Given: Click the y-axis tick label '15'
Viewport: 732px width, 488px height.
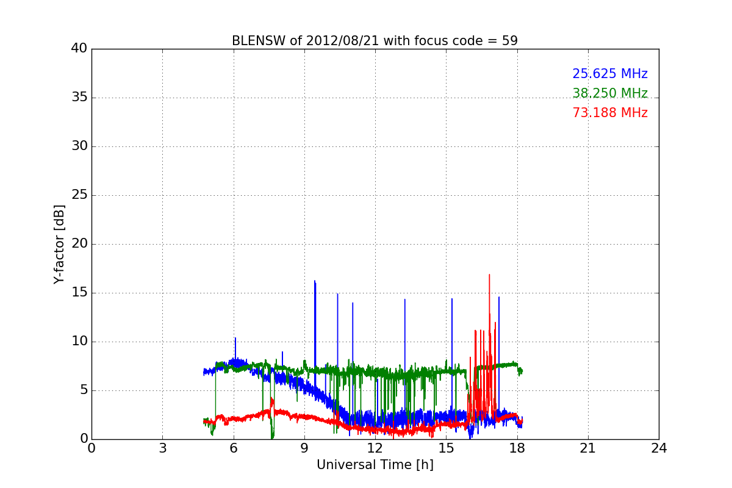Looking at the screenshot, I should pos(79,293).
